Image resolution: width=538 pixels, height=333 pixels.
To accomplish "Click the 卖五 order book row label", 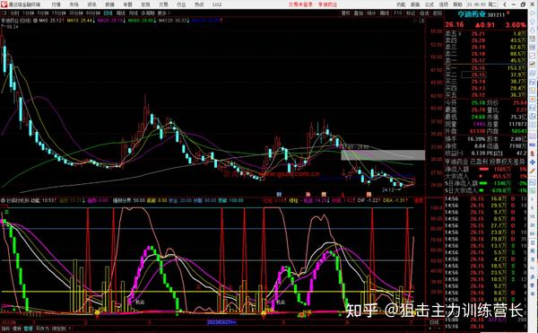I will click(x=450, y=33).
